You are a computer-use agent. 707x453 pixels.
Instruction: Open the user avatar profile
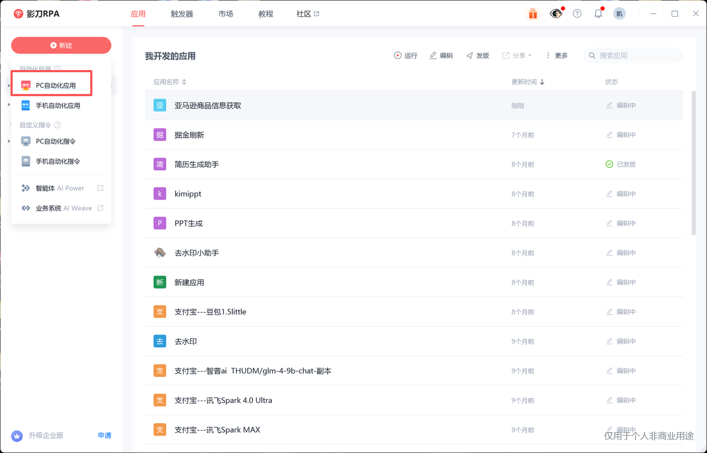619,14
